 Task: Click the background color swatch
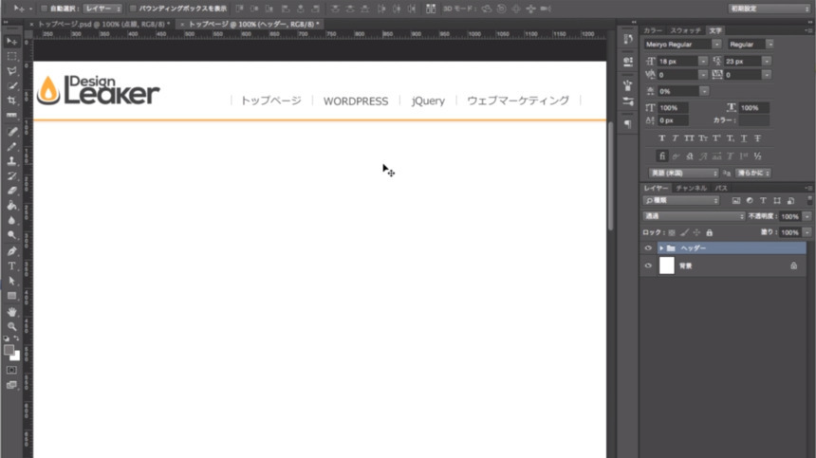coord(16,357)
